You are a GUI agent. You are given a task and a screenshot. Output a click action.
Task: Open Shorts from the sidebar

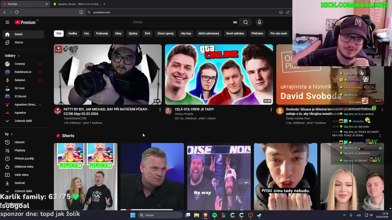23,42
